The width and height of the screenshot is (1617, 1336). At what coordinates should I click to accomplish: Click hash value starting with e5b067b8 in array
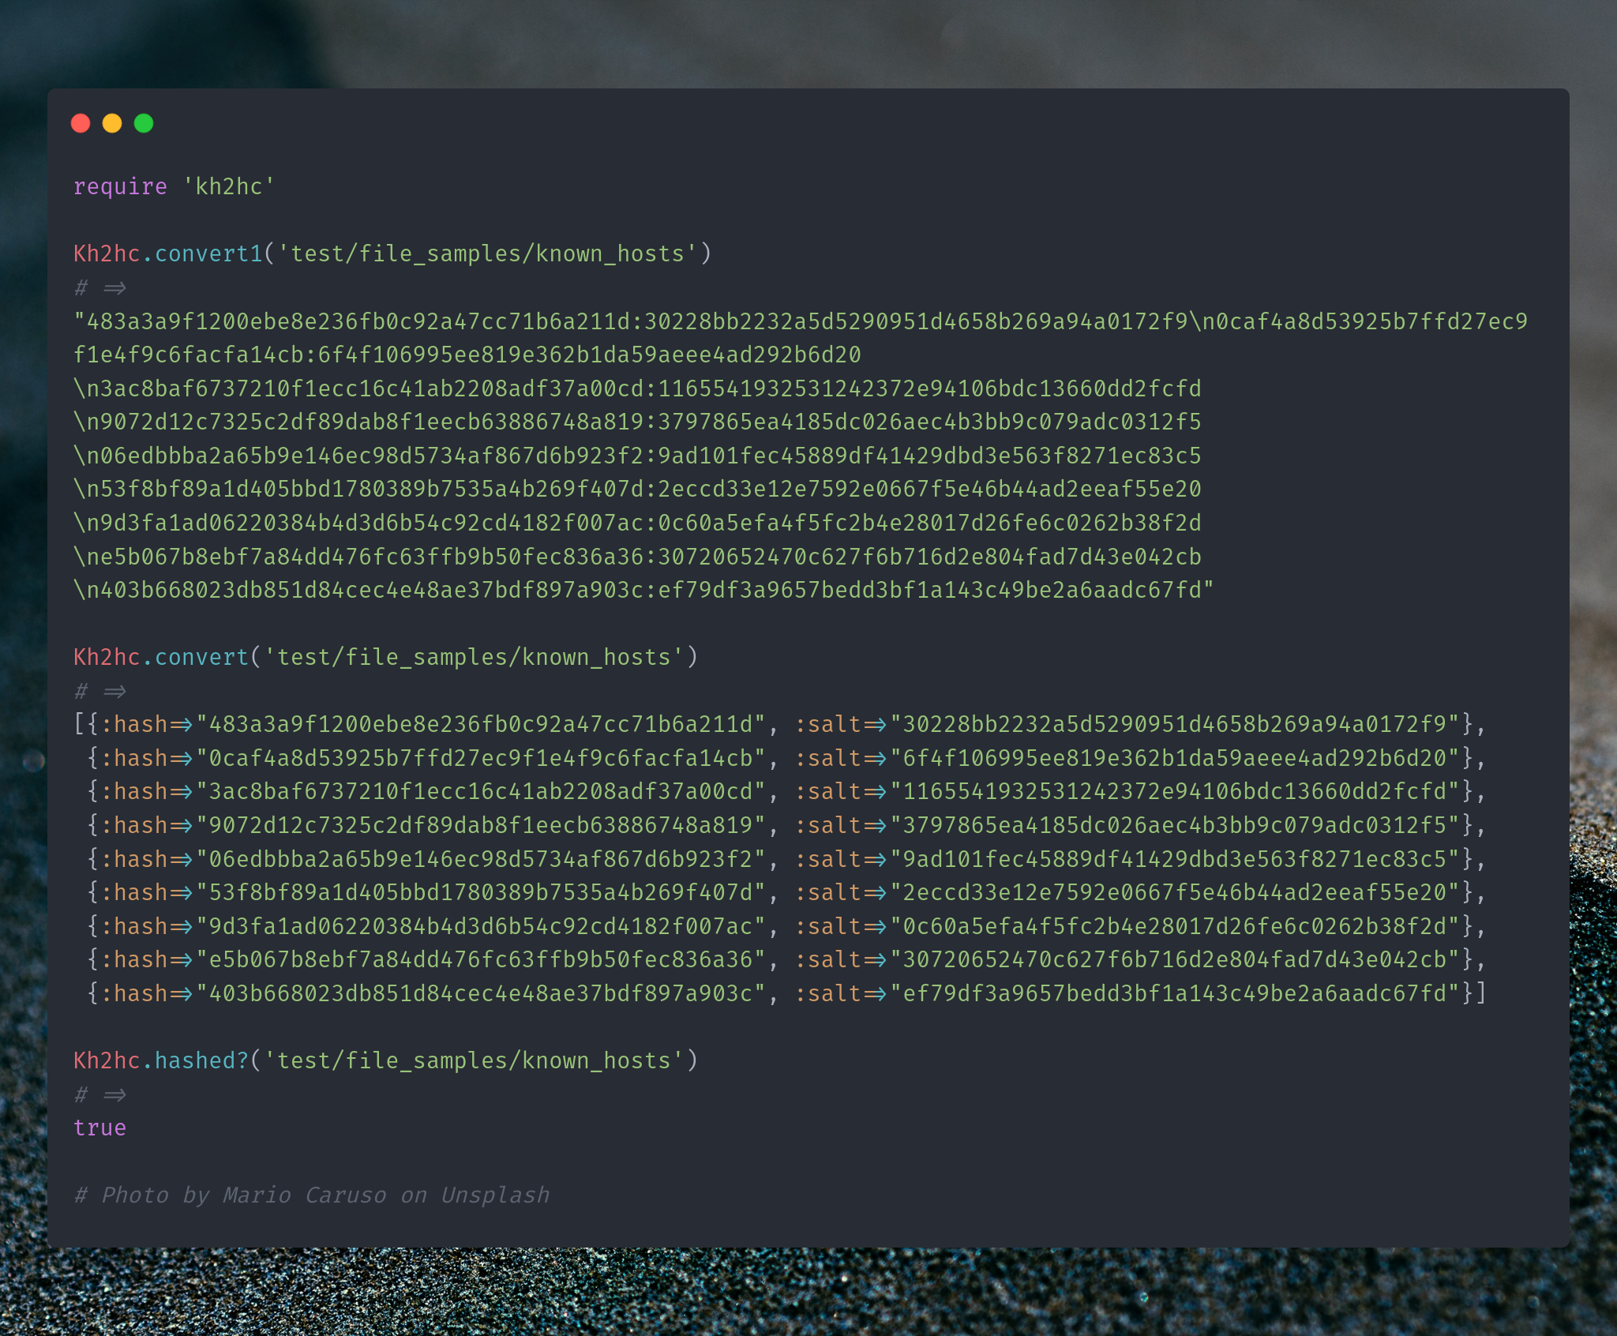[481, 959]
